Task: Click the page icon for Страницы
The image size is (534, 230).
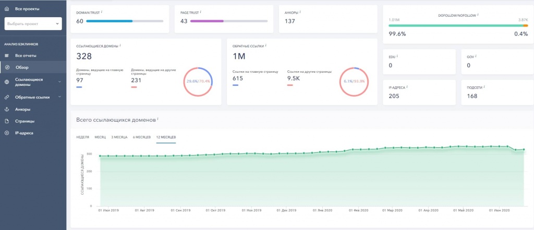Action: coord(7,121)
